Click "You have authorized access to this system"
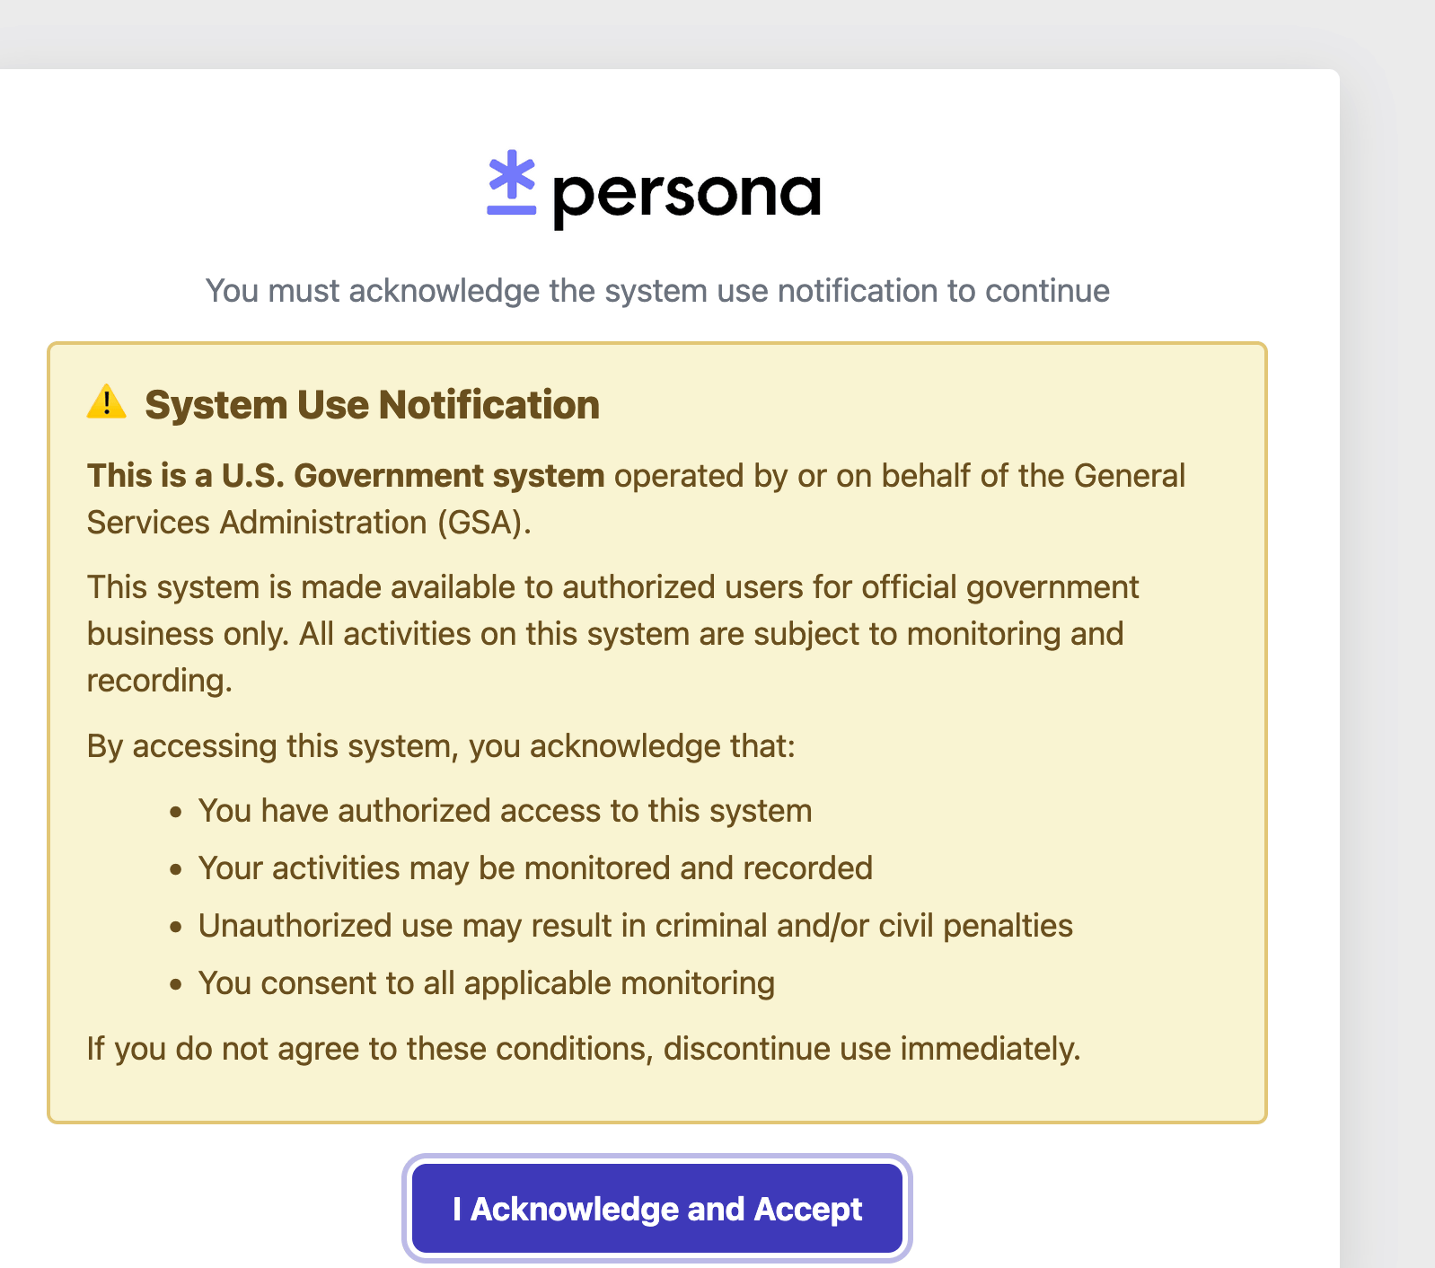The image size is (1435, 1268). [x=505, y=811]
